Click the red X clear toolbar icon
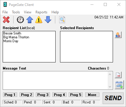 pyautogui.click(x=6, y=20)
